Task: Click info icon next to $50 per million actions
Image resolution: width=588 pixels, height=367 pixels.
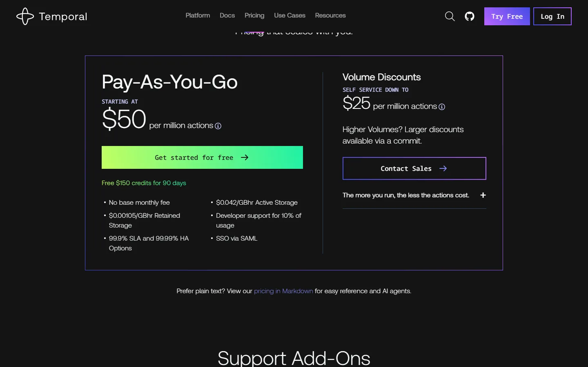Action: click(218, 126)
